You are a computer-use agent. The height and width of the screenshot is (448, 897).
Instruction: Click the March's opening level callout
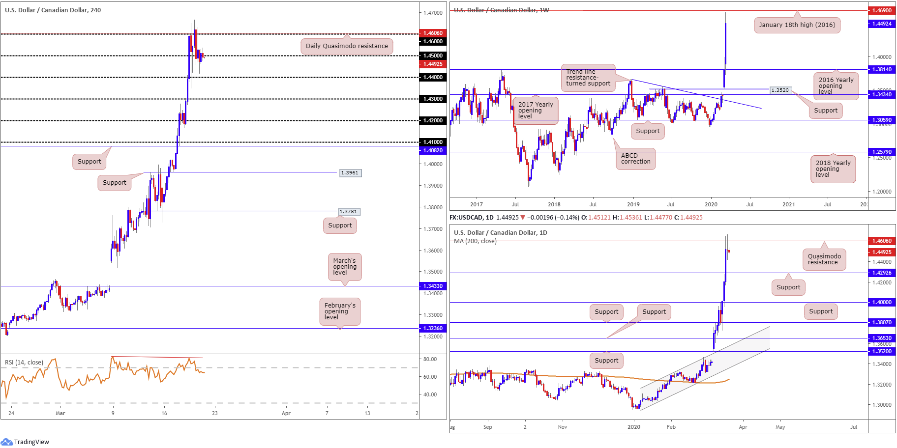pyautogui.click(x=344, y=267)
